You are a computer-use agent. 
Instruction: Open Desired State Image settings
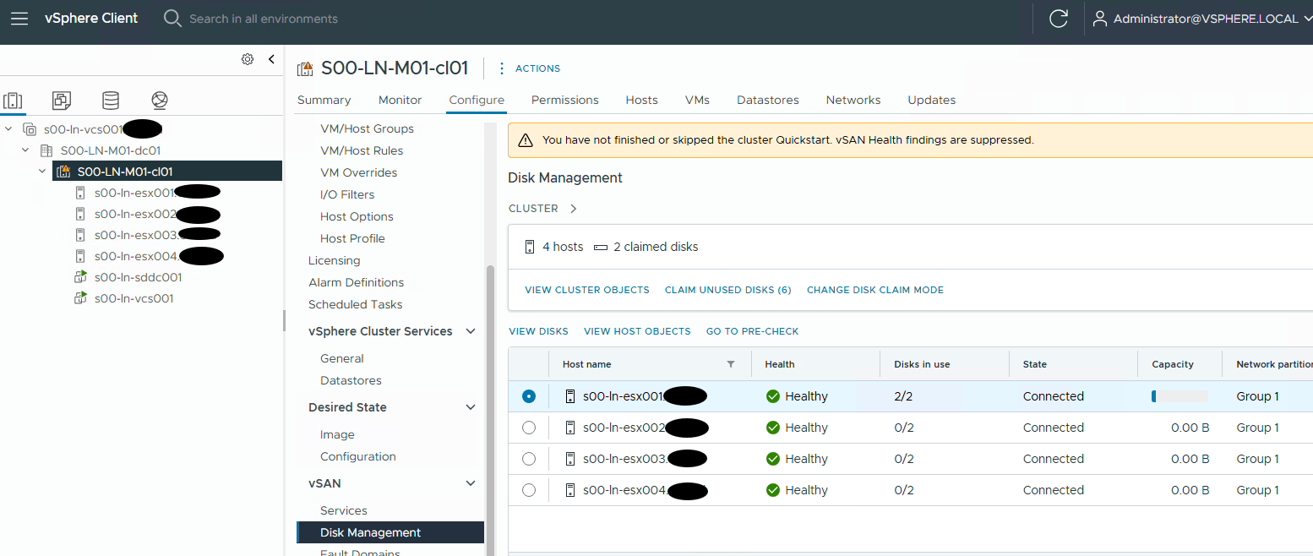coord(337,434)
